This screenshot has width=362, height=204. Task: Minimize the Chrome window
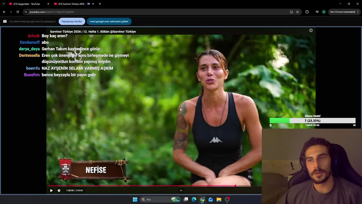click(x=340, y=4)
